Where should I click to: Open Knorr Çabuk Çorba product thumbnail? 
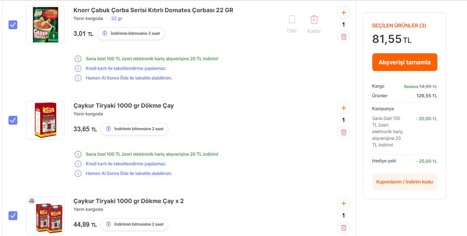click(46, 25)
